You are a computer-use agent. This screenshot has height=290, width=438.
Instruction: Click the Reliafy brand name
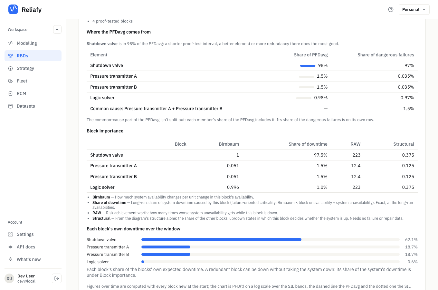point(32,10)
